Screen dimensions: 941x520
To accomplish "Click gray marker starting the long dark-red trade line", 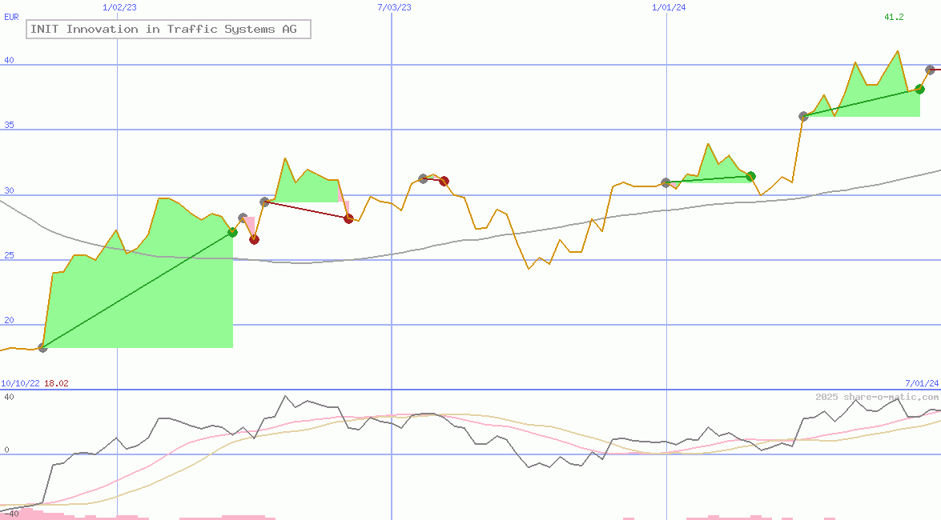I will [x=264, y=202].
